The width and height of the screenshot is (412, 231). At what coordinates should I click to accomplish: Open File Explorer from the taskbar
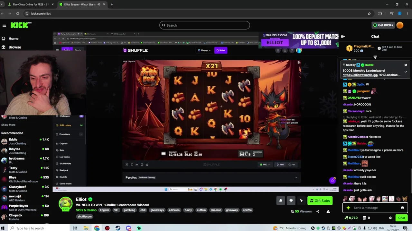point(86,228)
